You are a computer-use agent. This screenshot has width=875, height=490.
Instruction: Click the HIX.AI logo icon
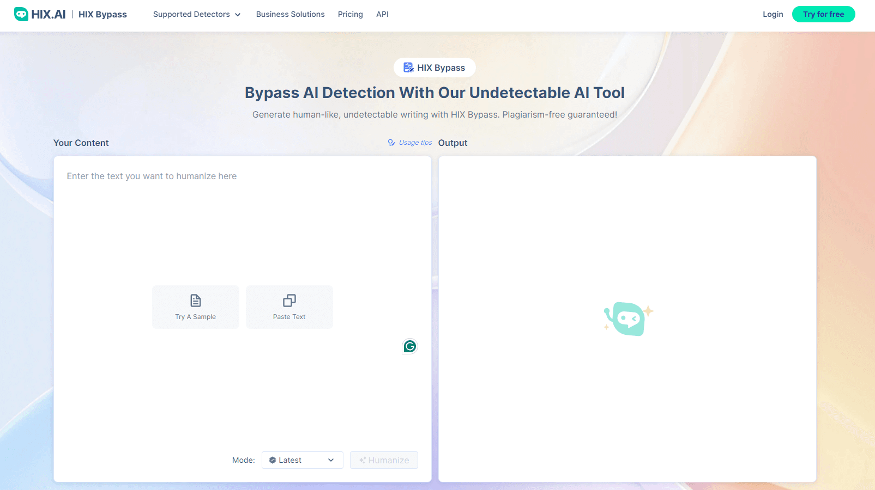click(21, 14)
